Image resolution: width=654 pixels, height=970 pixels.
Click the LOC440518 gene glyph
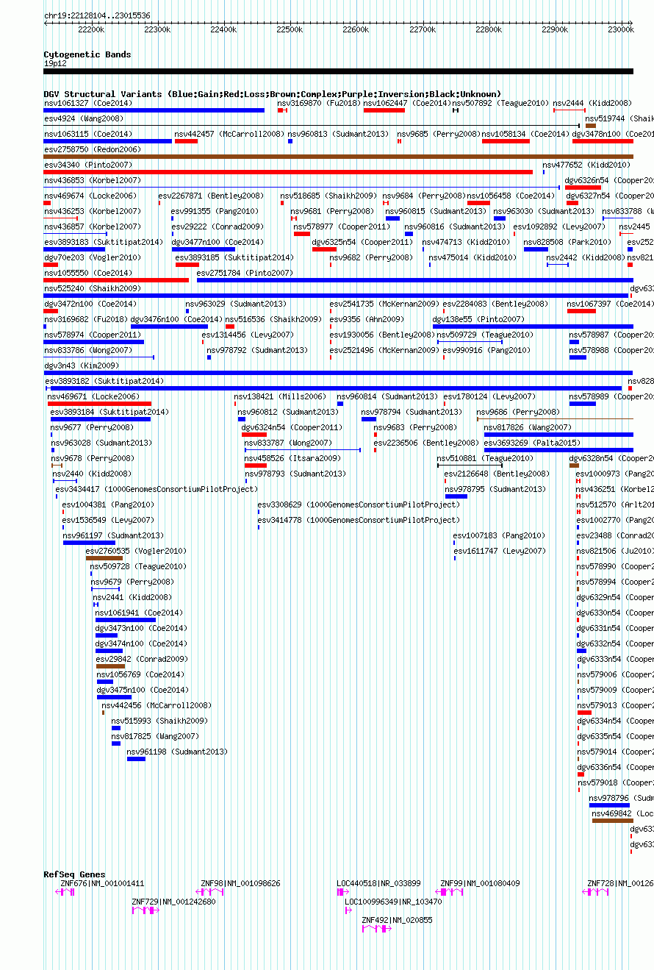(342, 891)
